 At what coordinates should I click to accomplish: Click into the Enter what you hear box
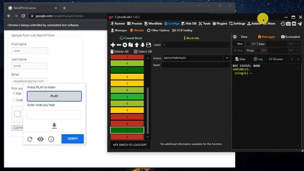point(54,115)
